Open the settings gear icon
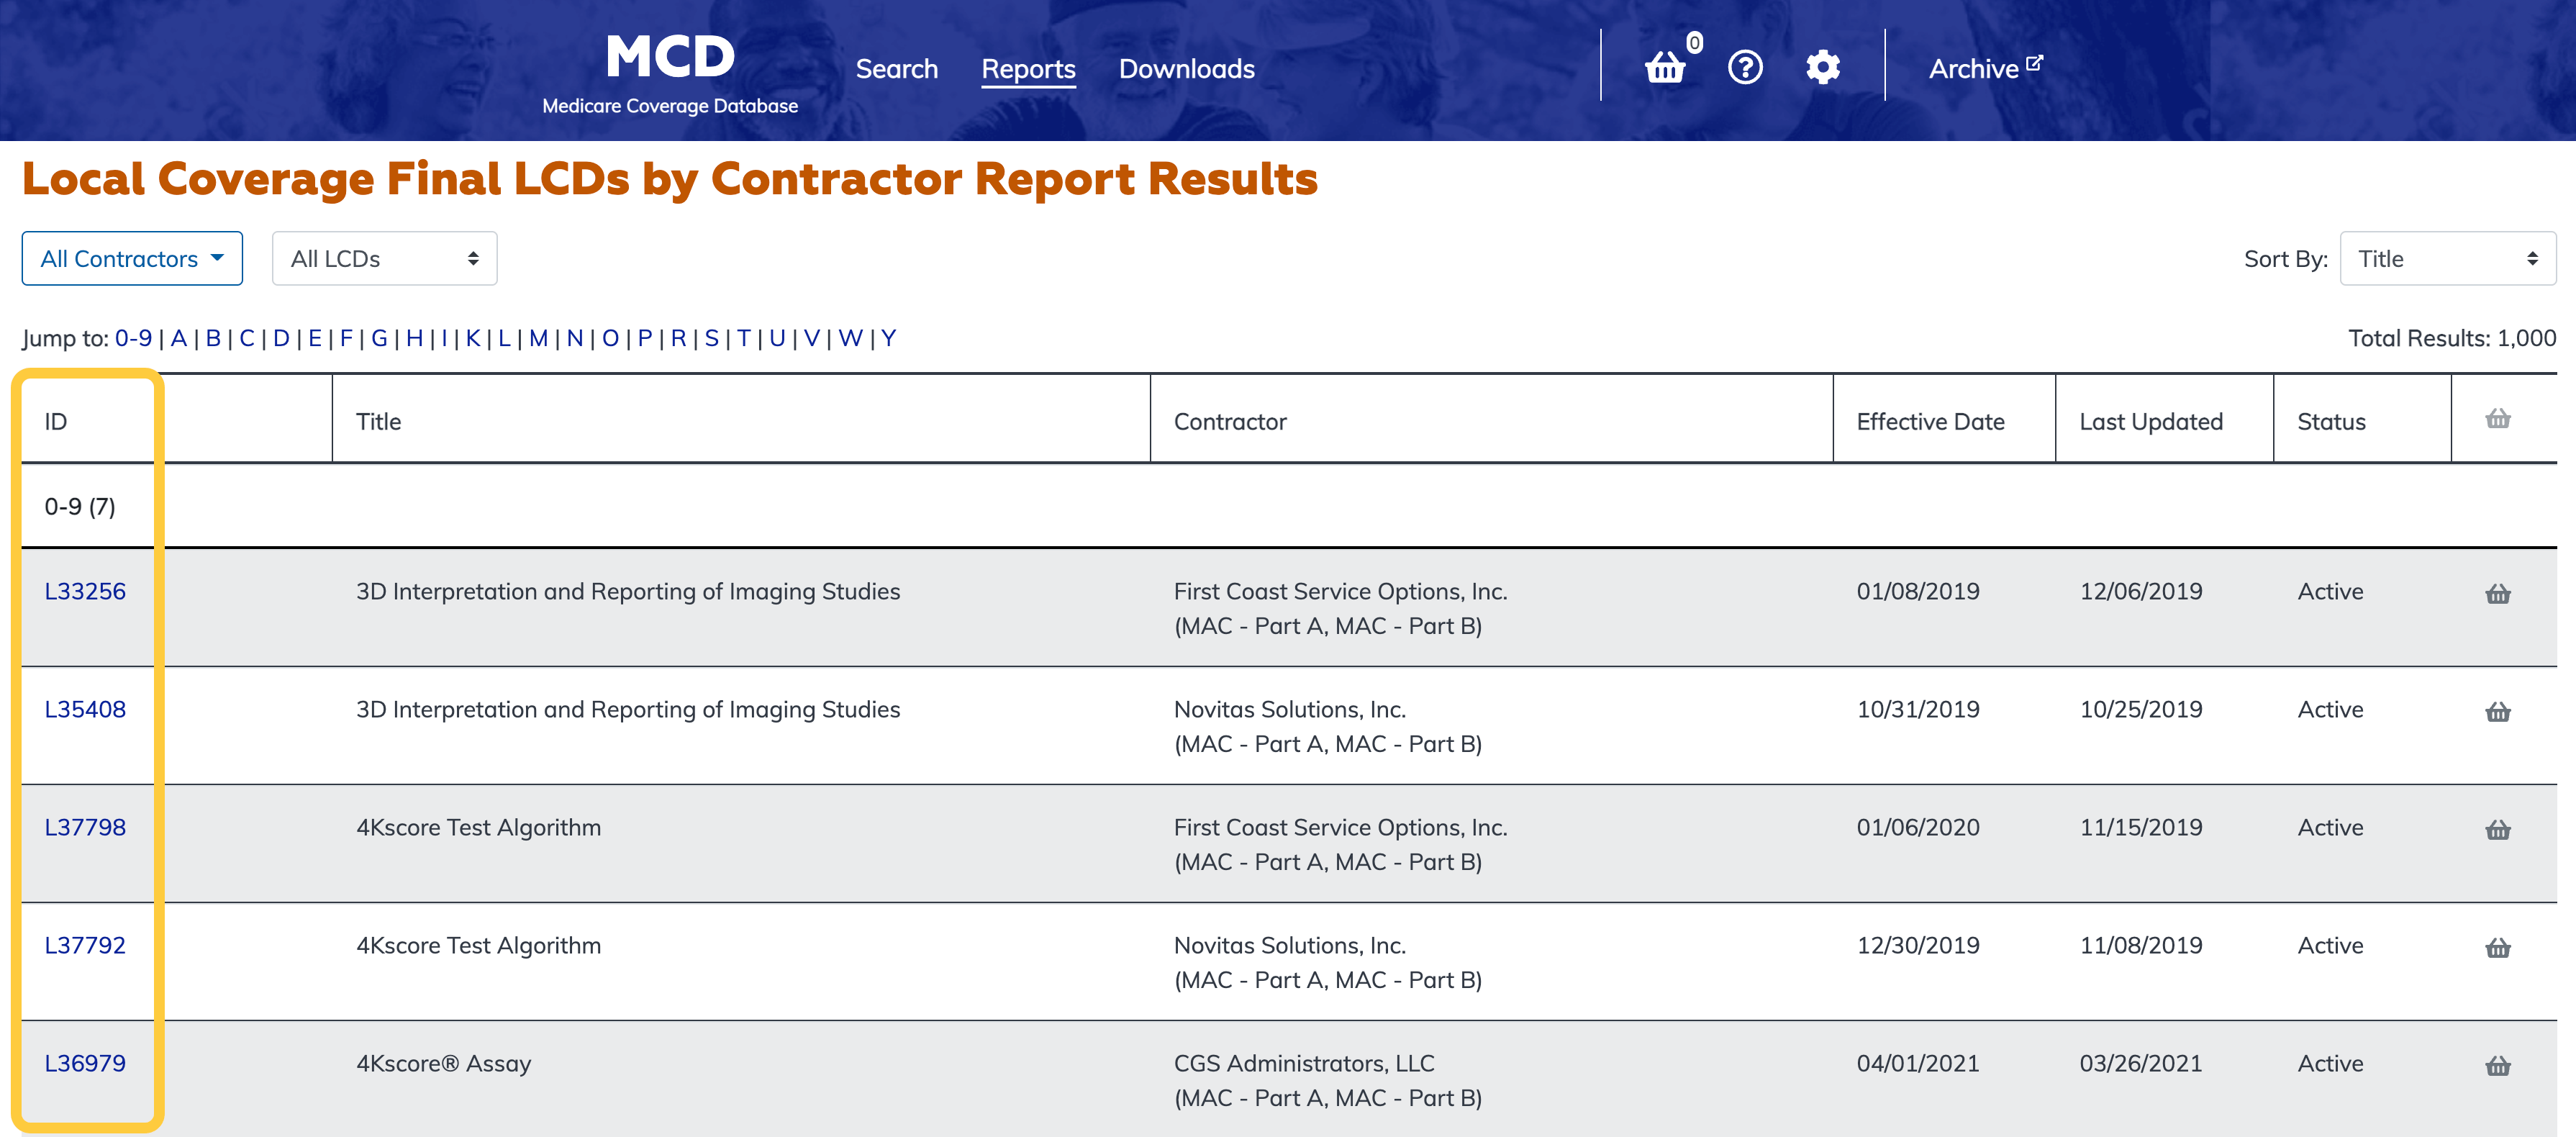The height and width of the screenshot is (1137, 2576). [x=1822, y=67]
